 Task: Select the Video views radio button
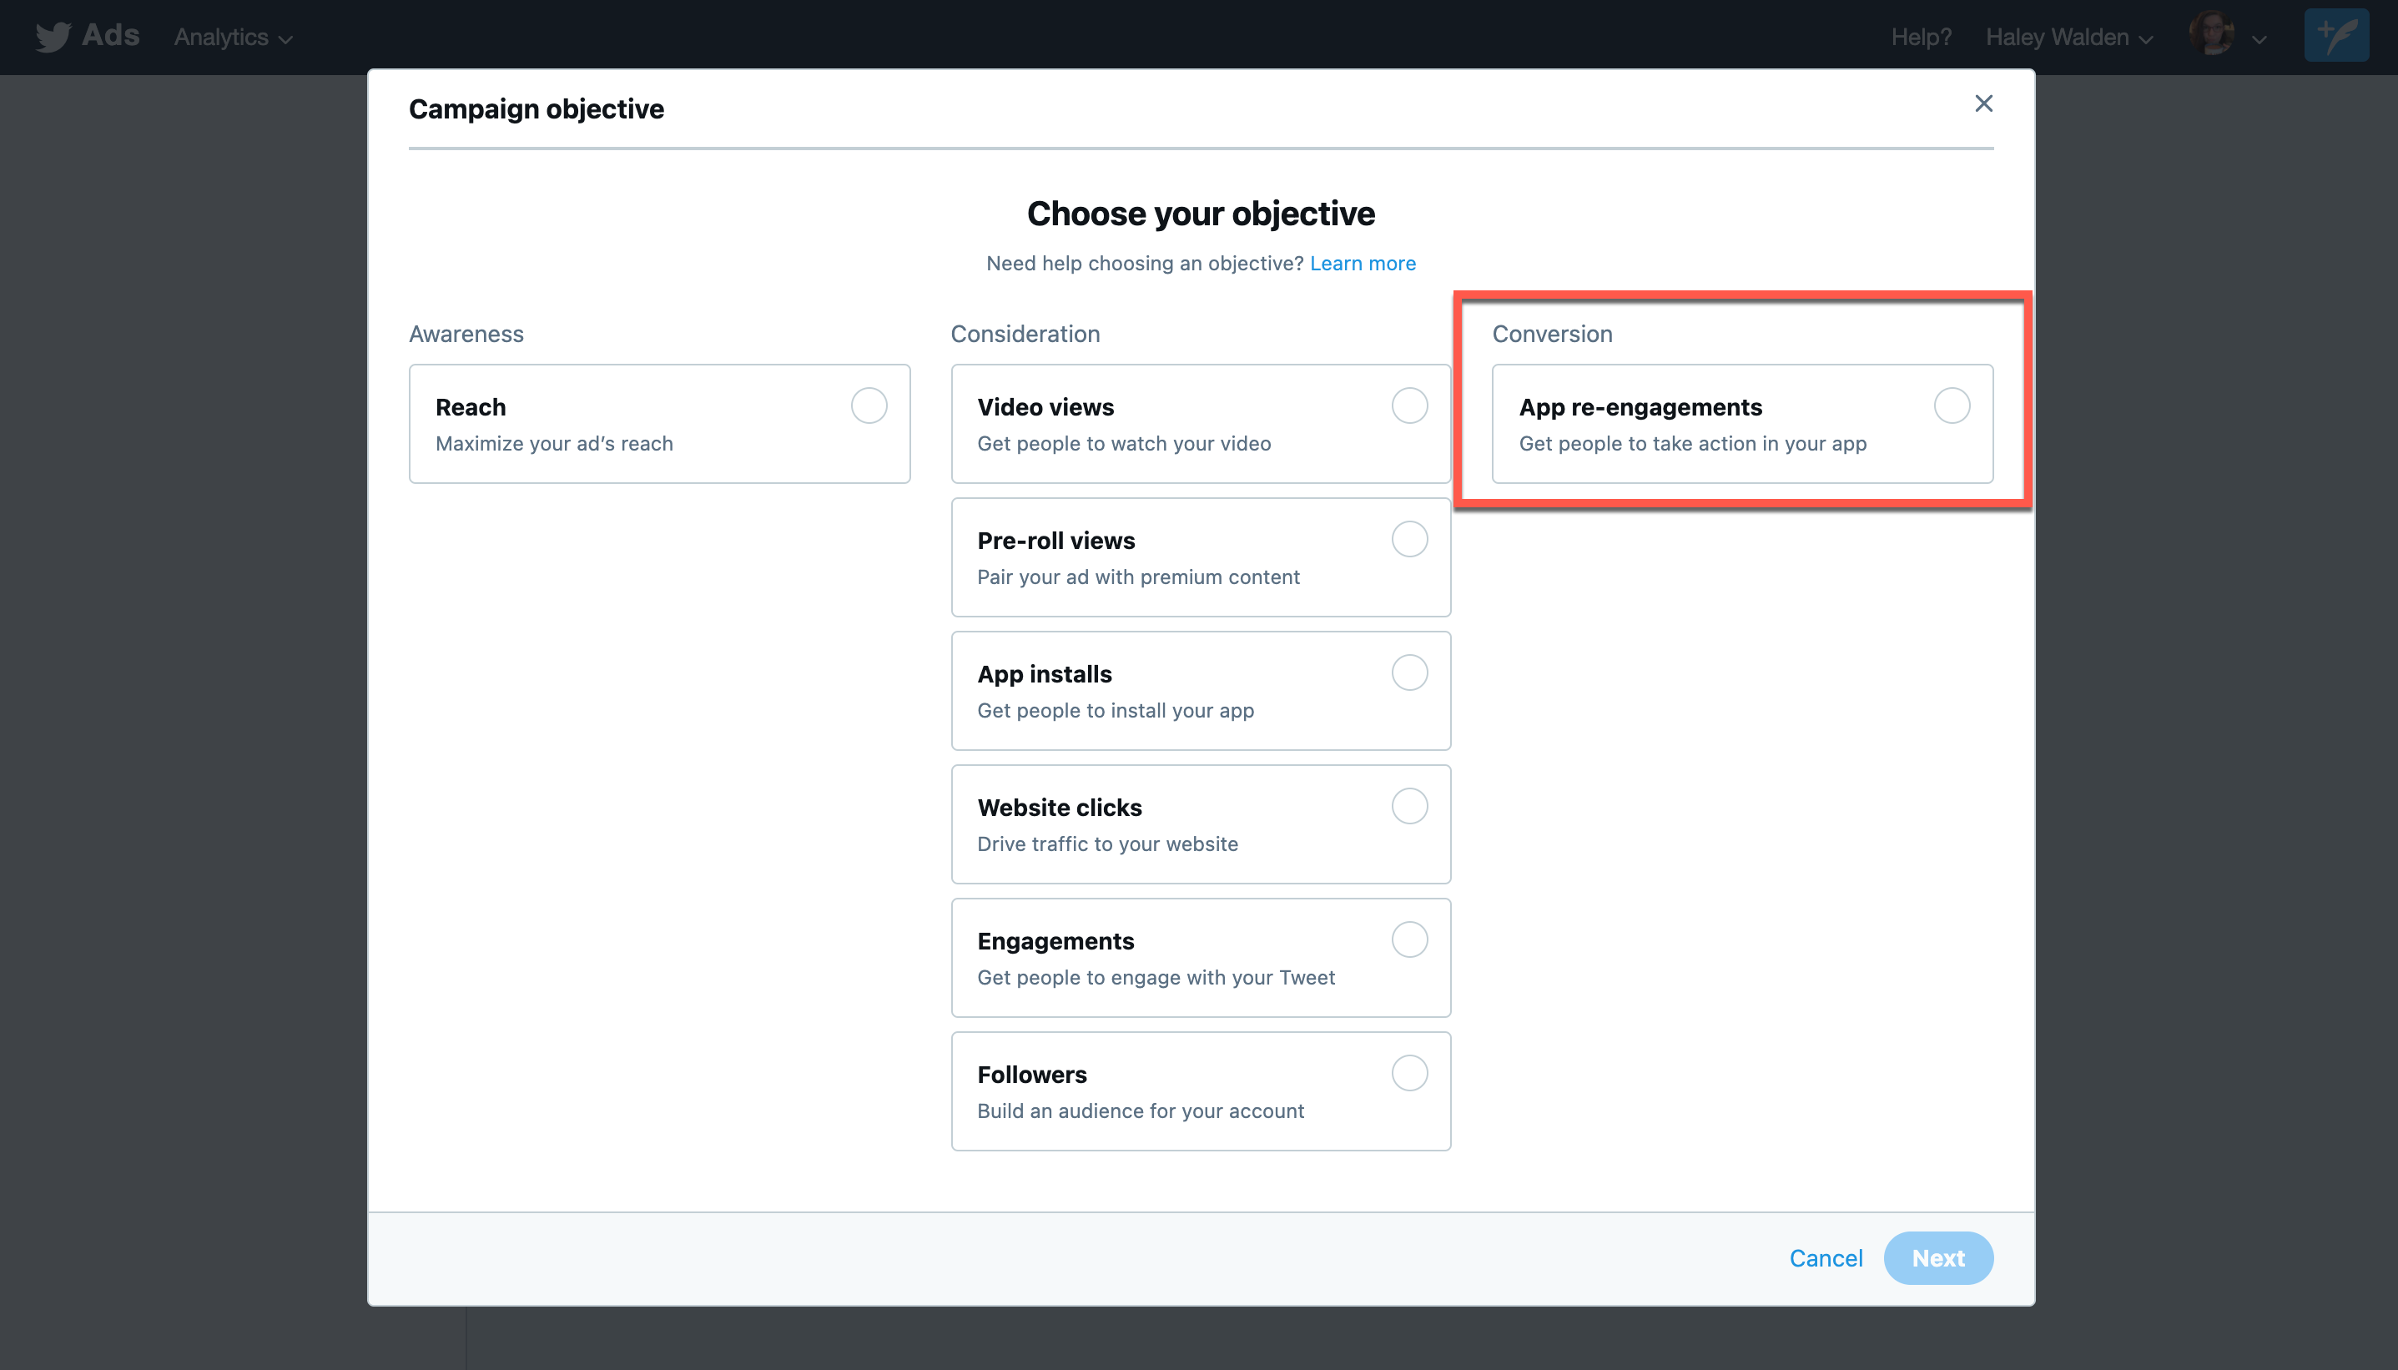tap(1409, 405)
